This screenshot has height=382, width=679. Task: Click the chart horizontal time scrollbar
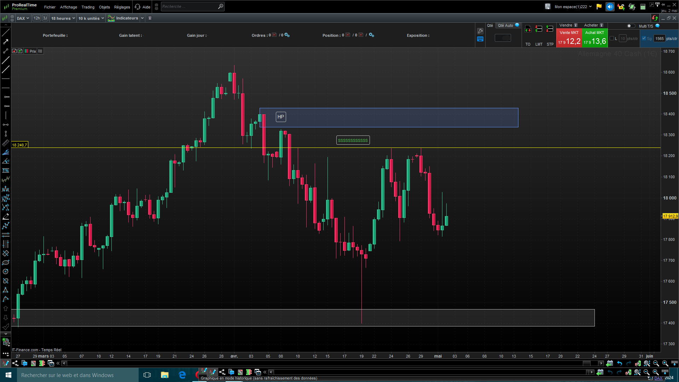click(x=332, y=363)
